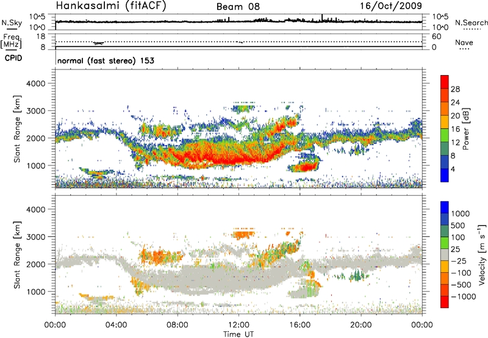
Task: Click the '18' frequency axis tick
Action: pos(41,37)
